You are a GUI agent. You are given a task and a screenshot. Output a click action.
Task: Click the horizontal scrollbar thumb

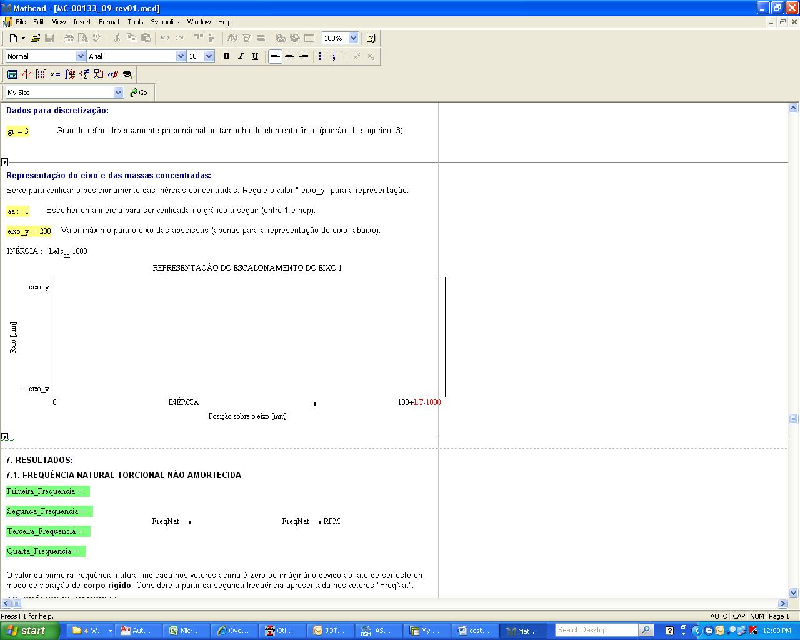point(17,604)
